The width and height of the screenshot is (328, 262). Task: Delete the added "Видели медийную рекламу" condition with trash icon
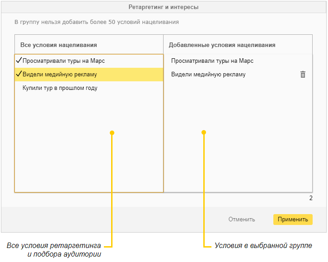[303, 75]
